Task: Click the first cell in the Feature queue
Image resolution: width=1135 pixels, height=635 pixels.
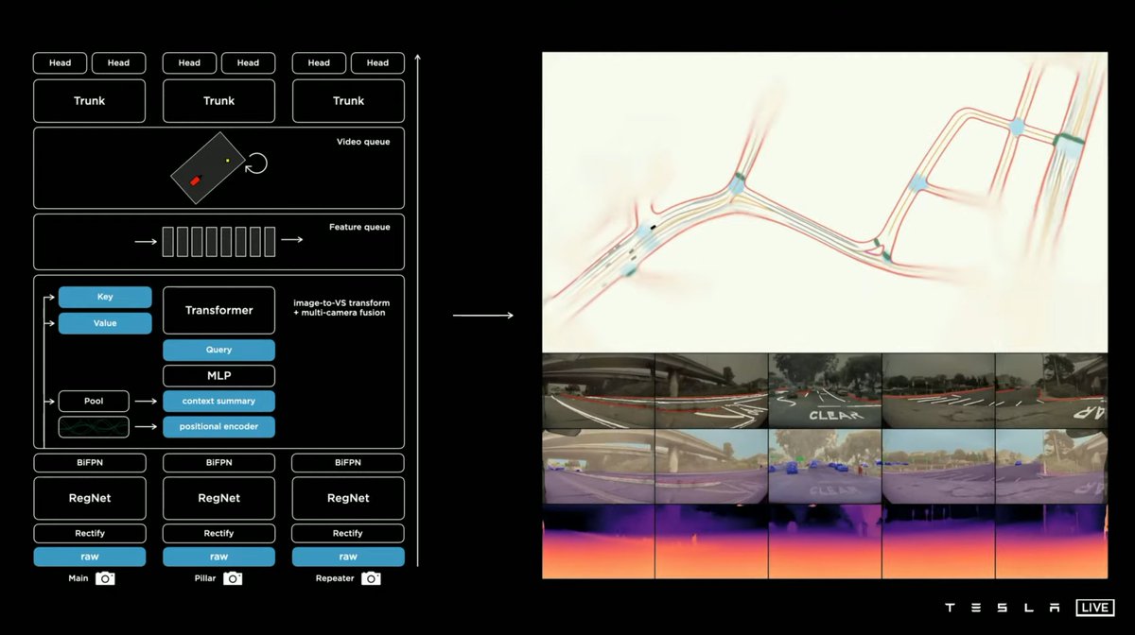Action: click(x=167, y=241)
